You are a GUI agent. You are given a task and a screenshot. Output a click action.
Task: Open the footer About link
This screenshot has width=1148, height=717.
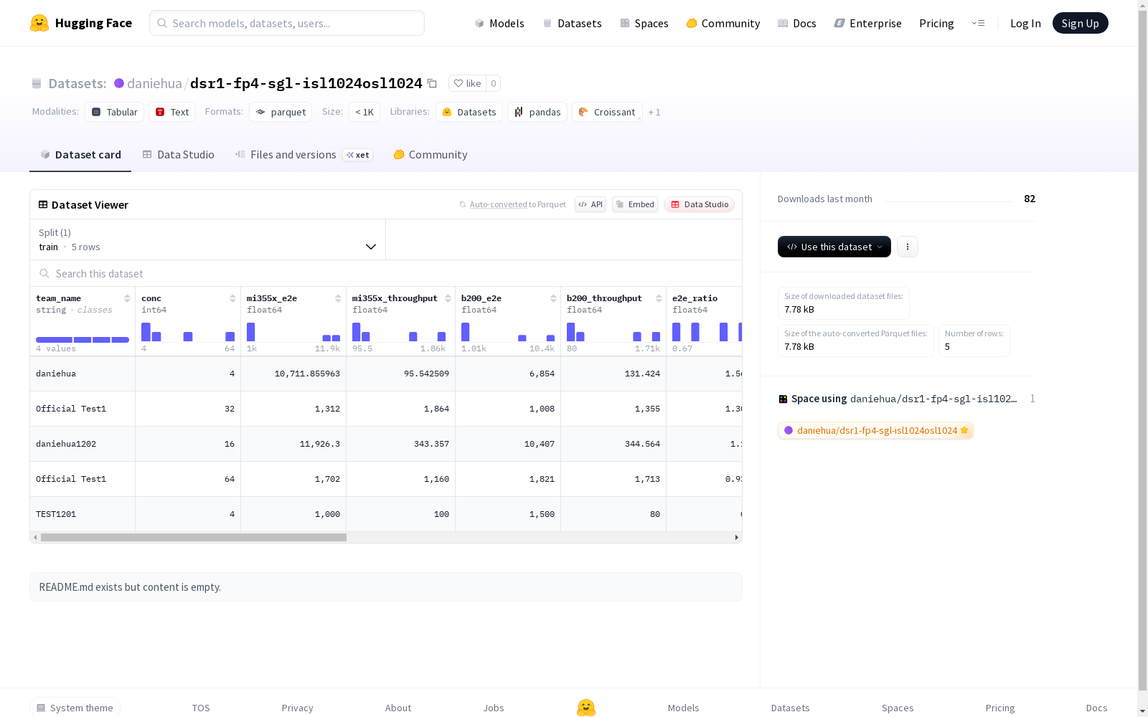coord(398,708)
